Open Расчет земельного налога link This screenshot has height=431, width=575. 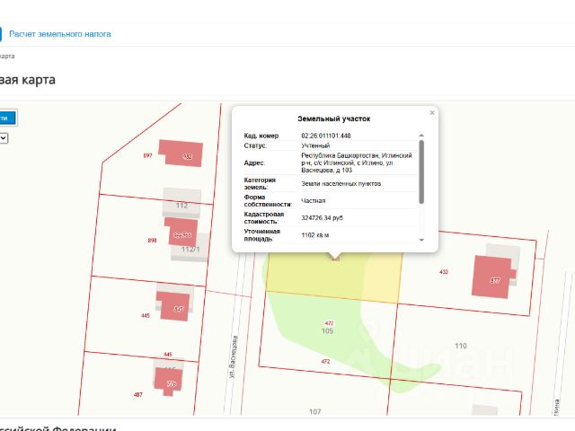click(x=60, y=34)
